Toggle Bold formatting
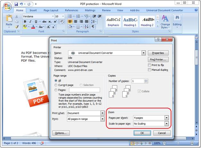201x148 pixels. pos(25,21)
